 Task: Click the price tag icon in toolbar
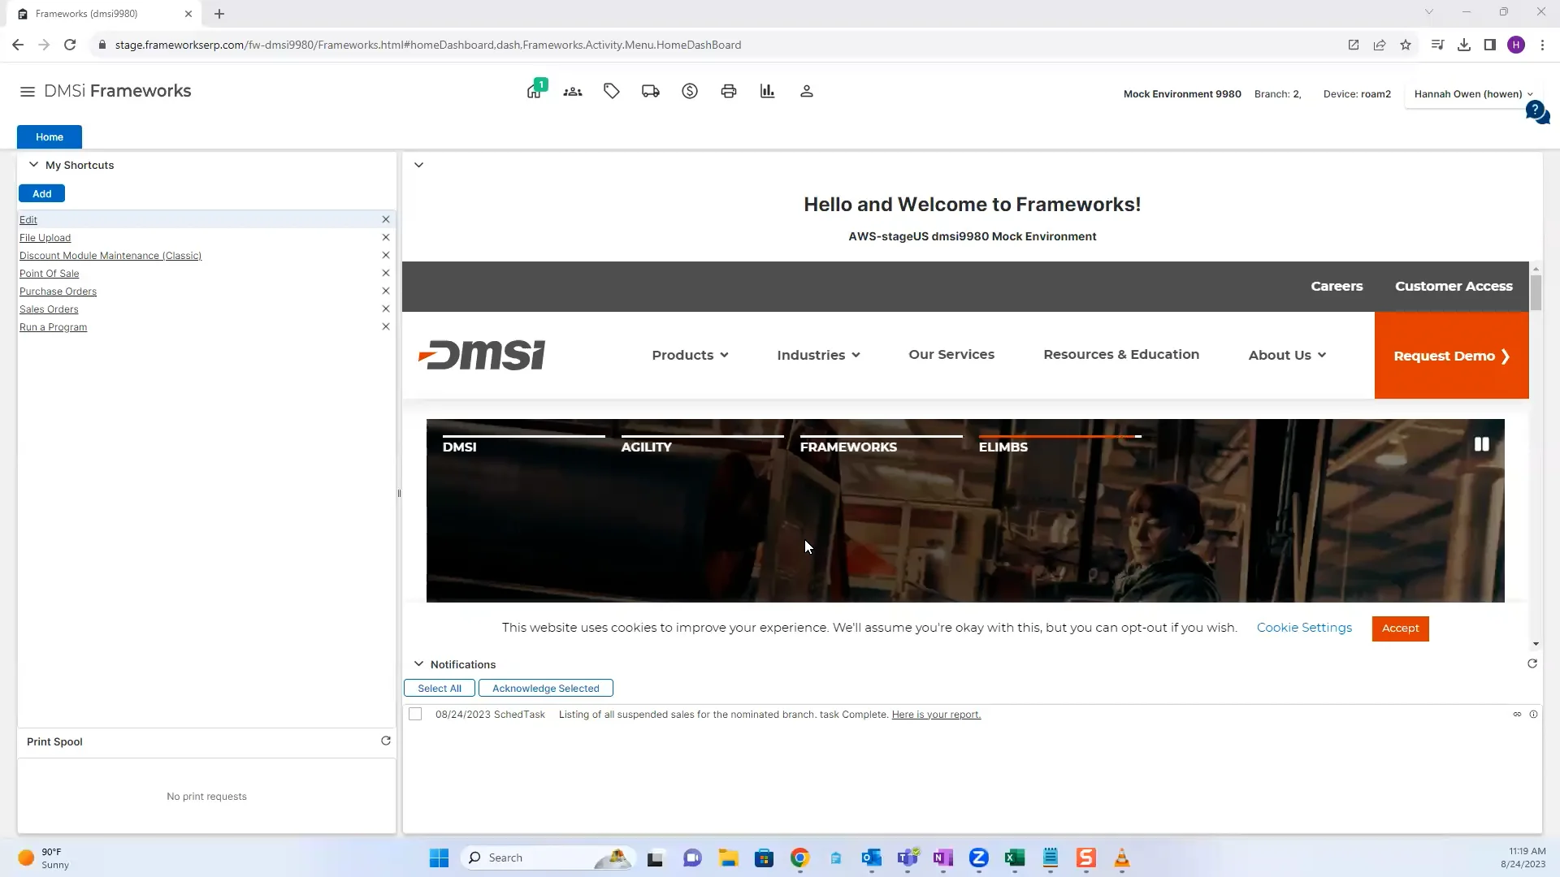[612, 91]
